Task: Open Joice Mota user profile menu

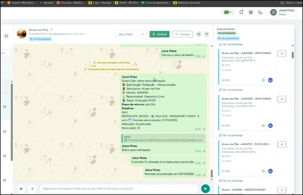Action: point(282,12)
